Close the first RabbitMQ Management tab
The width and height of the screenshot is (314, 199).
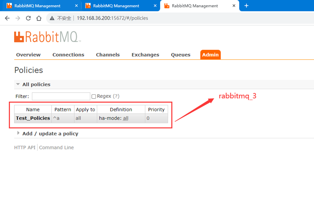tap(76, 6)
